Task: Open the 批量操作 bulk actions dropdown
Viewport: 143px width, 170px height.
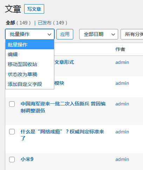Action: click(30, 34)
